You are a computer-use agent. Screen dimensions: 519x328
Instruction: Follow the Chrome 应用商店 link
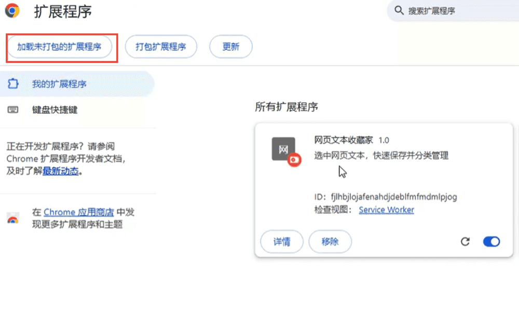point(79,212)
